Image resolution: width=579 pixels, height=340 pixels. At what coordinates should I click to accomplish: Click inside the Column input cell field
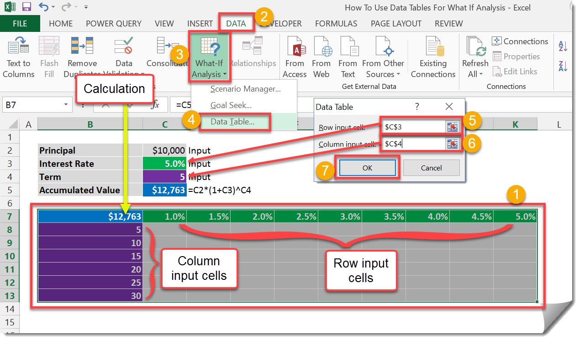tap(411, 144)
